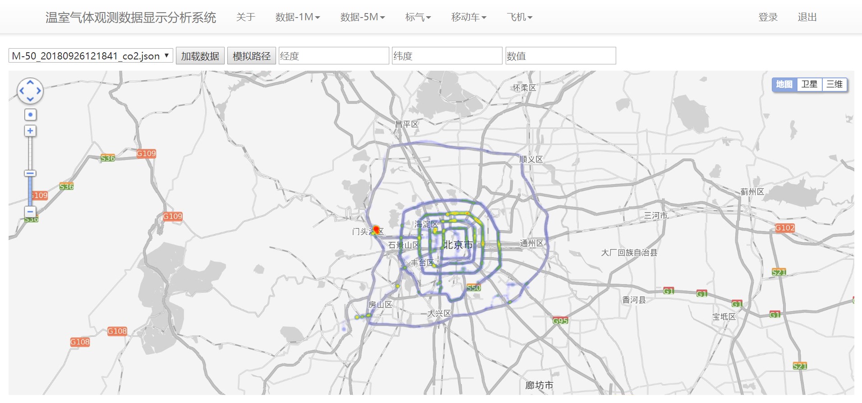The image size is (862, 403).
Task: Click the pan left arrow on map control
Action: tap(22, 91)
